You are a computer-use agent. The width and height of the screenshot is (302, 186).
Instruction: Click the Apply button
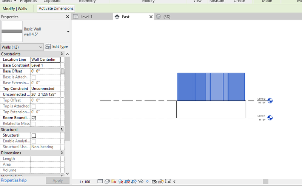point(58,180)
